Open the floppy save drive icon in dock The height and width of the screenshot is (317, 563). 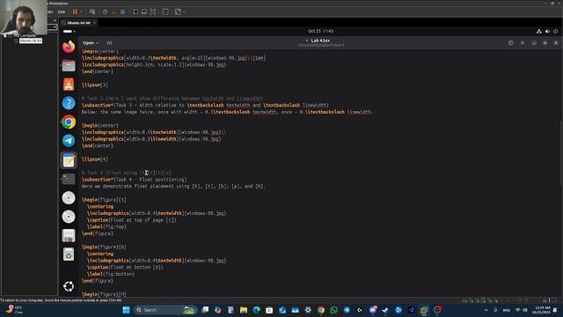click(x=69, y=235)
